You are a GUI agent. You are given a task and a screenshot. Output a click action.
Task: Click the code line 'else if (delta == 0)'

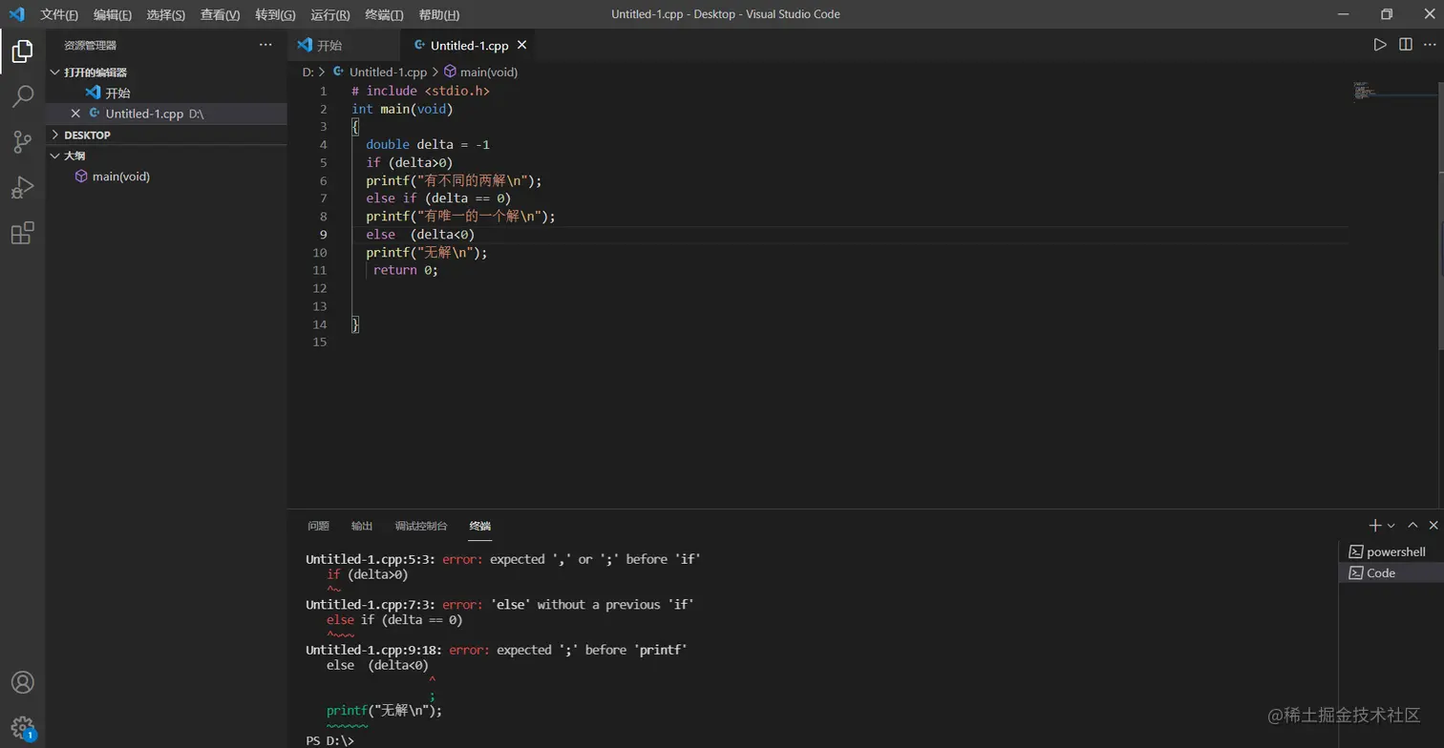click(x=438, y=198)
